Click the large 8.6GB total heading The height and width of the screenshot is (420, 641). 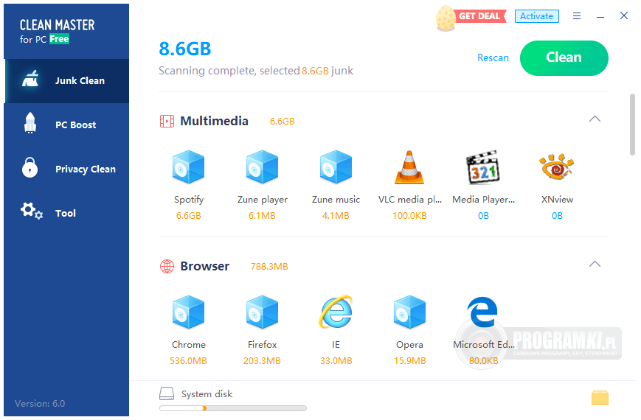[185, 49]
